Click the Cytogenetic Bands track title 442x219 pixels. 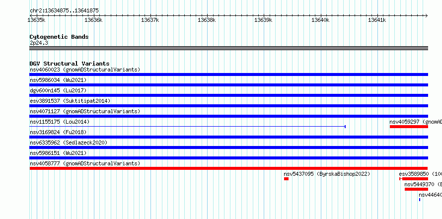pyautogui.click(x=59, y=37)
